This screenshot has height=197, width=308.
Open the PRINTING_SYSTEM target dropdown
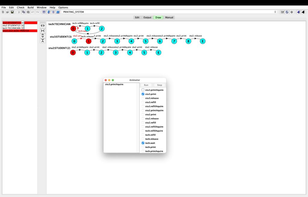(x=169, y=12)
